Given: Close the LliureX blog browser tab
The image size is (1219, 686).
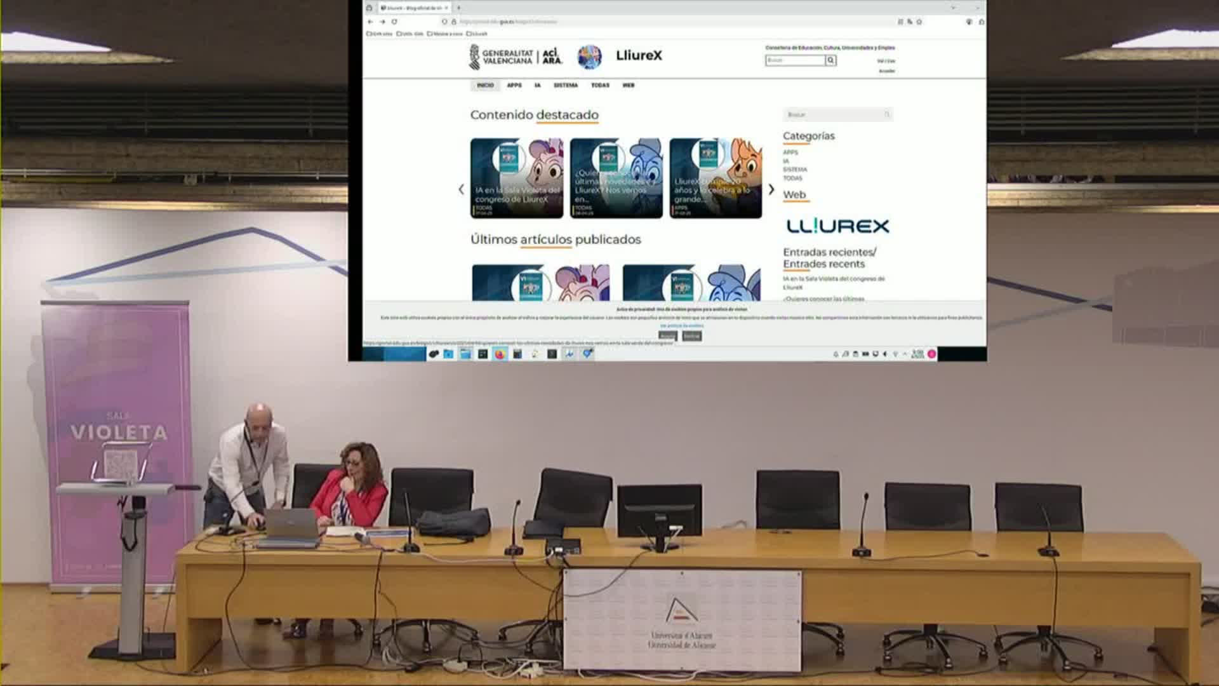Looking at the screenshot, I should [446, 8].
